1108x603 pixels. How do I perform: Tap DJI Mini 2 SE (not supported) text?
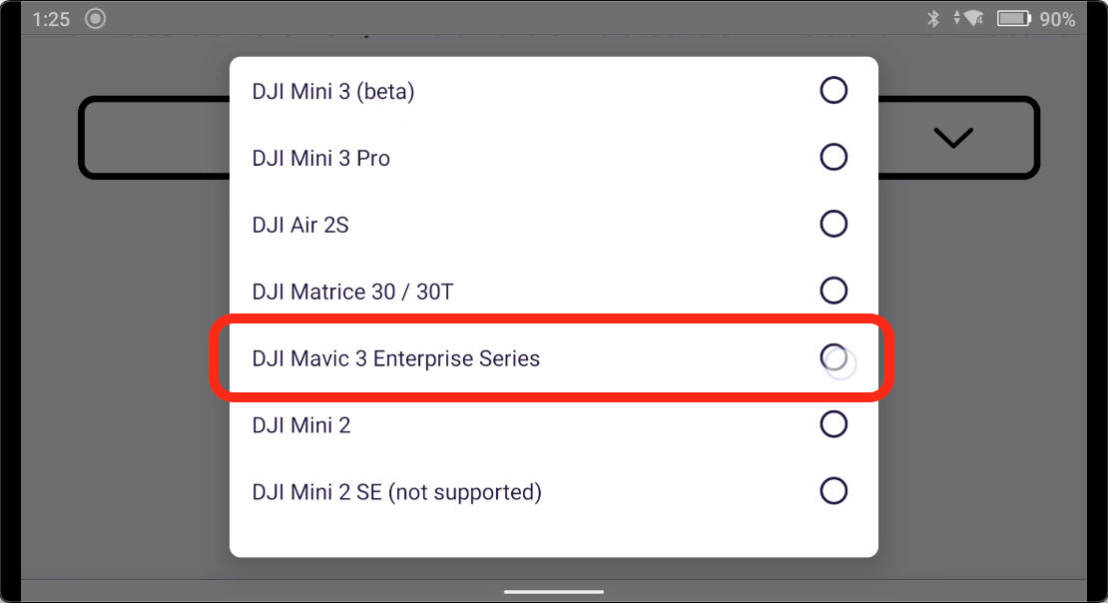point(397,492)
